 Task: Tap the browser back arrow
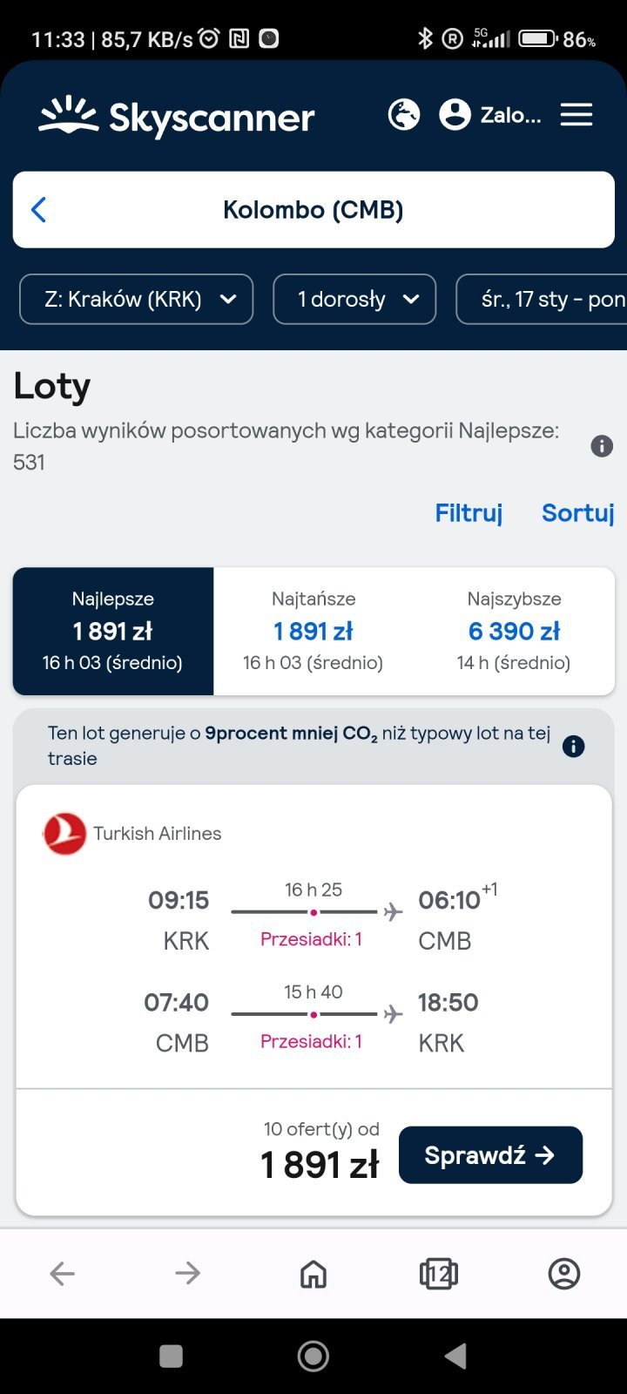[x=63, y=1274]
